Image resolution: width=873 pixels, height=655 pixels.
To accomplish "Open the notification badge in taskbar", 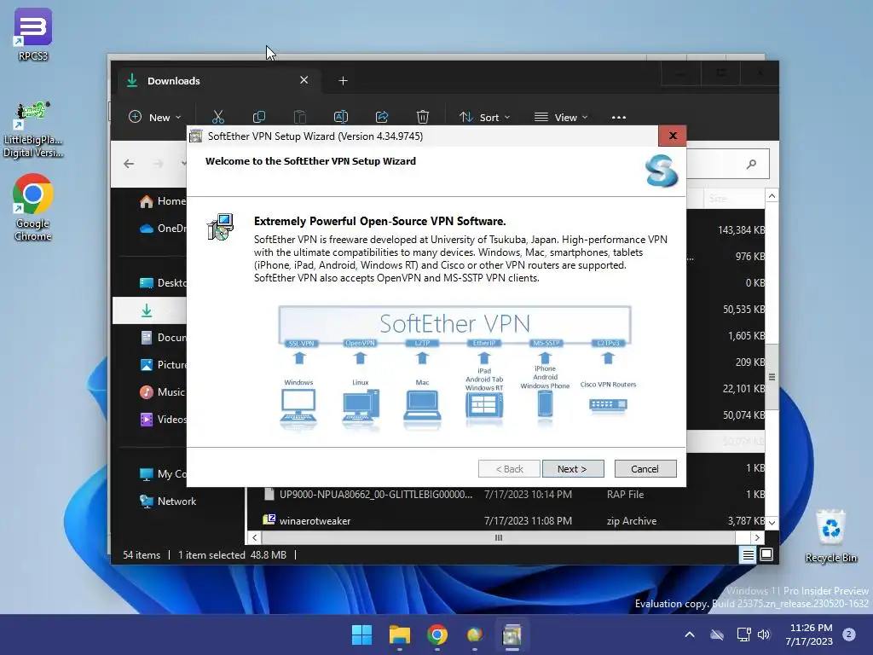I will pyautogui.click(x=849, y=634).
